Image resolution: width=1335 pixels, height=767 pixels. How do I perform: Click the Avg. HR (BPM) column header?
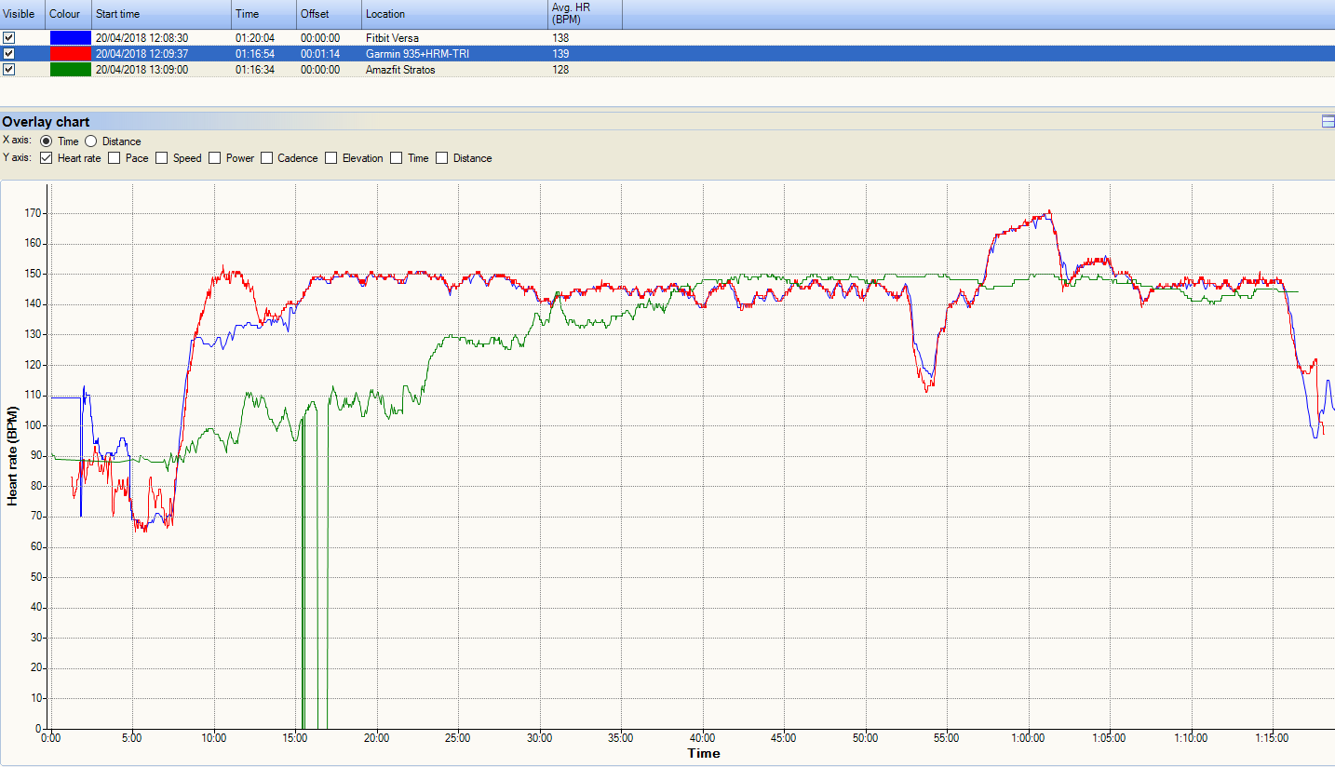pos(584,14)
